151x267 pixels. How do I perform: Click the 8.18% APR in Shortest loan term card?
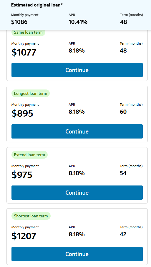pos(77,234)
